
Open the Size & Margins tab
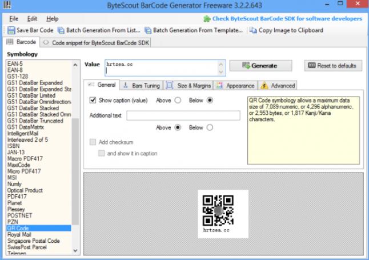click(x=188, y=86)
